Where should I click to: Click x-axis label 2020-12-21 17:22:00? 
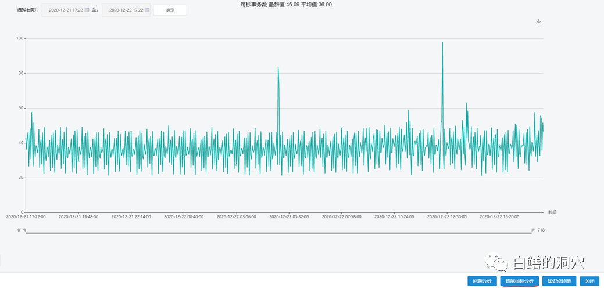click(x=26, y=216)
